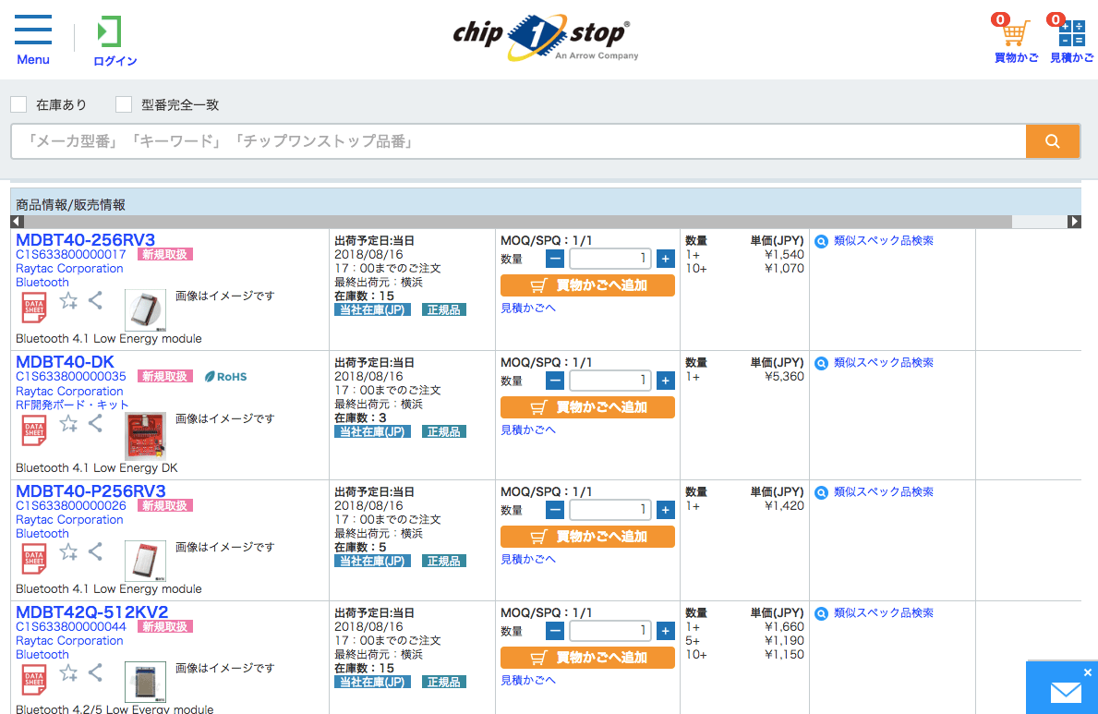Screen dimensions: 1098x714
Task: Click 見積かごへ link for MDBT40-P256RV3
Action: 528,559
